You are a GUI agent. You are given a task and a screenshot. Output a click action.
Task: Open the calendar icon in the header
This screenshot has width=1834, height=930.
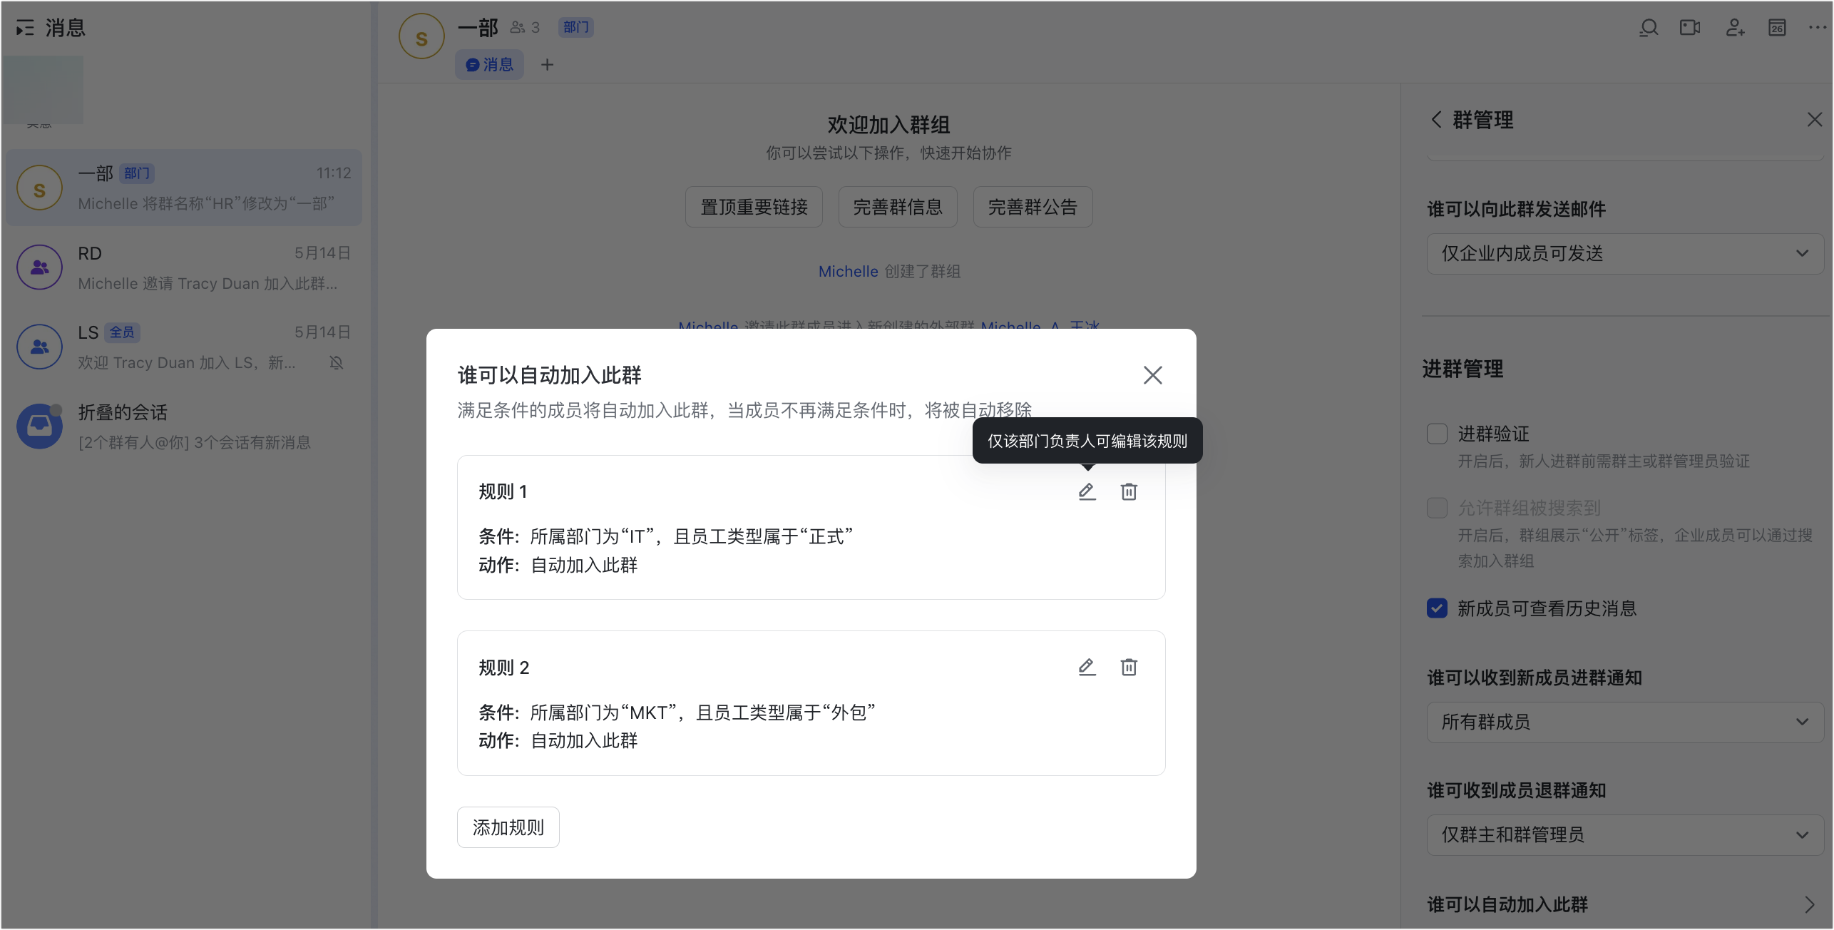1777,28
